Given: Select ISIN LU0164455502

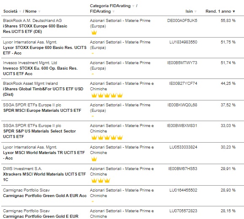Looking at the screenshot, I should pos(183,190).
